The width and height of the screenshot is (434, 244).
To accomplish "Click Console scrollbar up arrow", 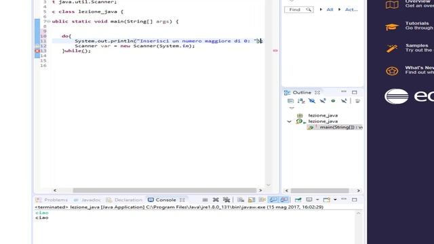I will (359, 213).
